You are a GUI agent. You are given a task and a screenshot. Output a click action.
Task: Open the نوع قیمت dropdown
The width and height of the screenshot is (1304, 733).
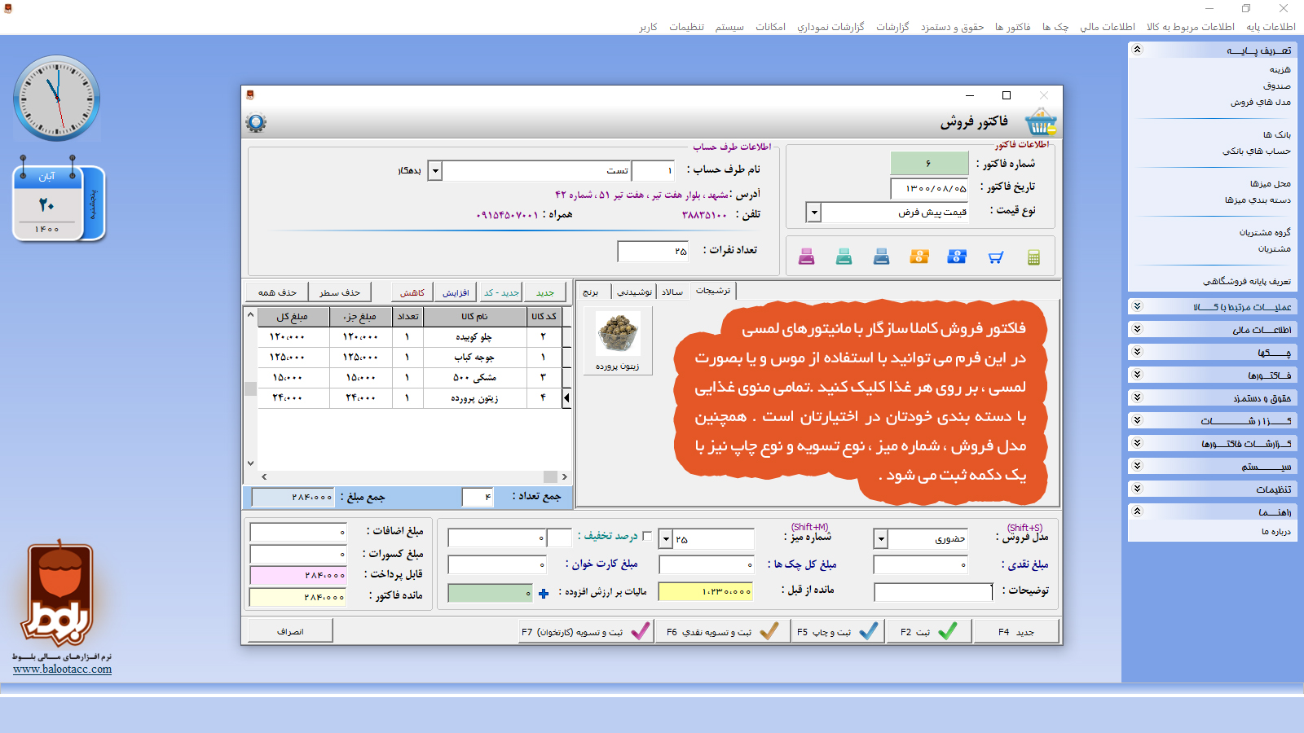(813, 213)
